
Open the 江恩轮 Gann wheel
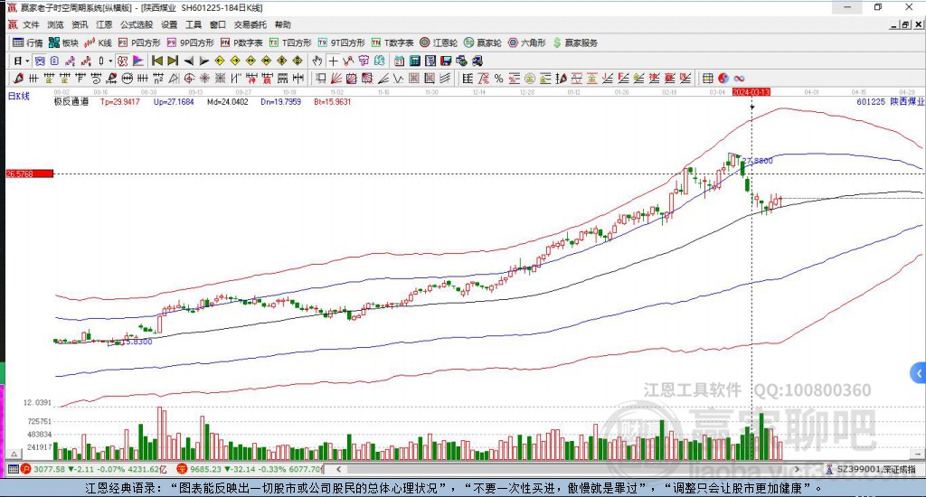click(439, 42)
